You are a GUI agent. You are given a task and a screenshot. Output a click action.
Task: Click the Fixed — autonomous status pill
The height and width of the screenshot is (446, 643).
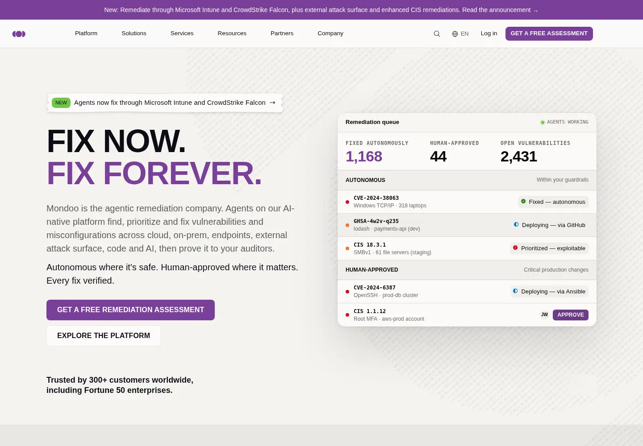553,202
